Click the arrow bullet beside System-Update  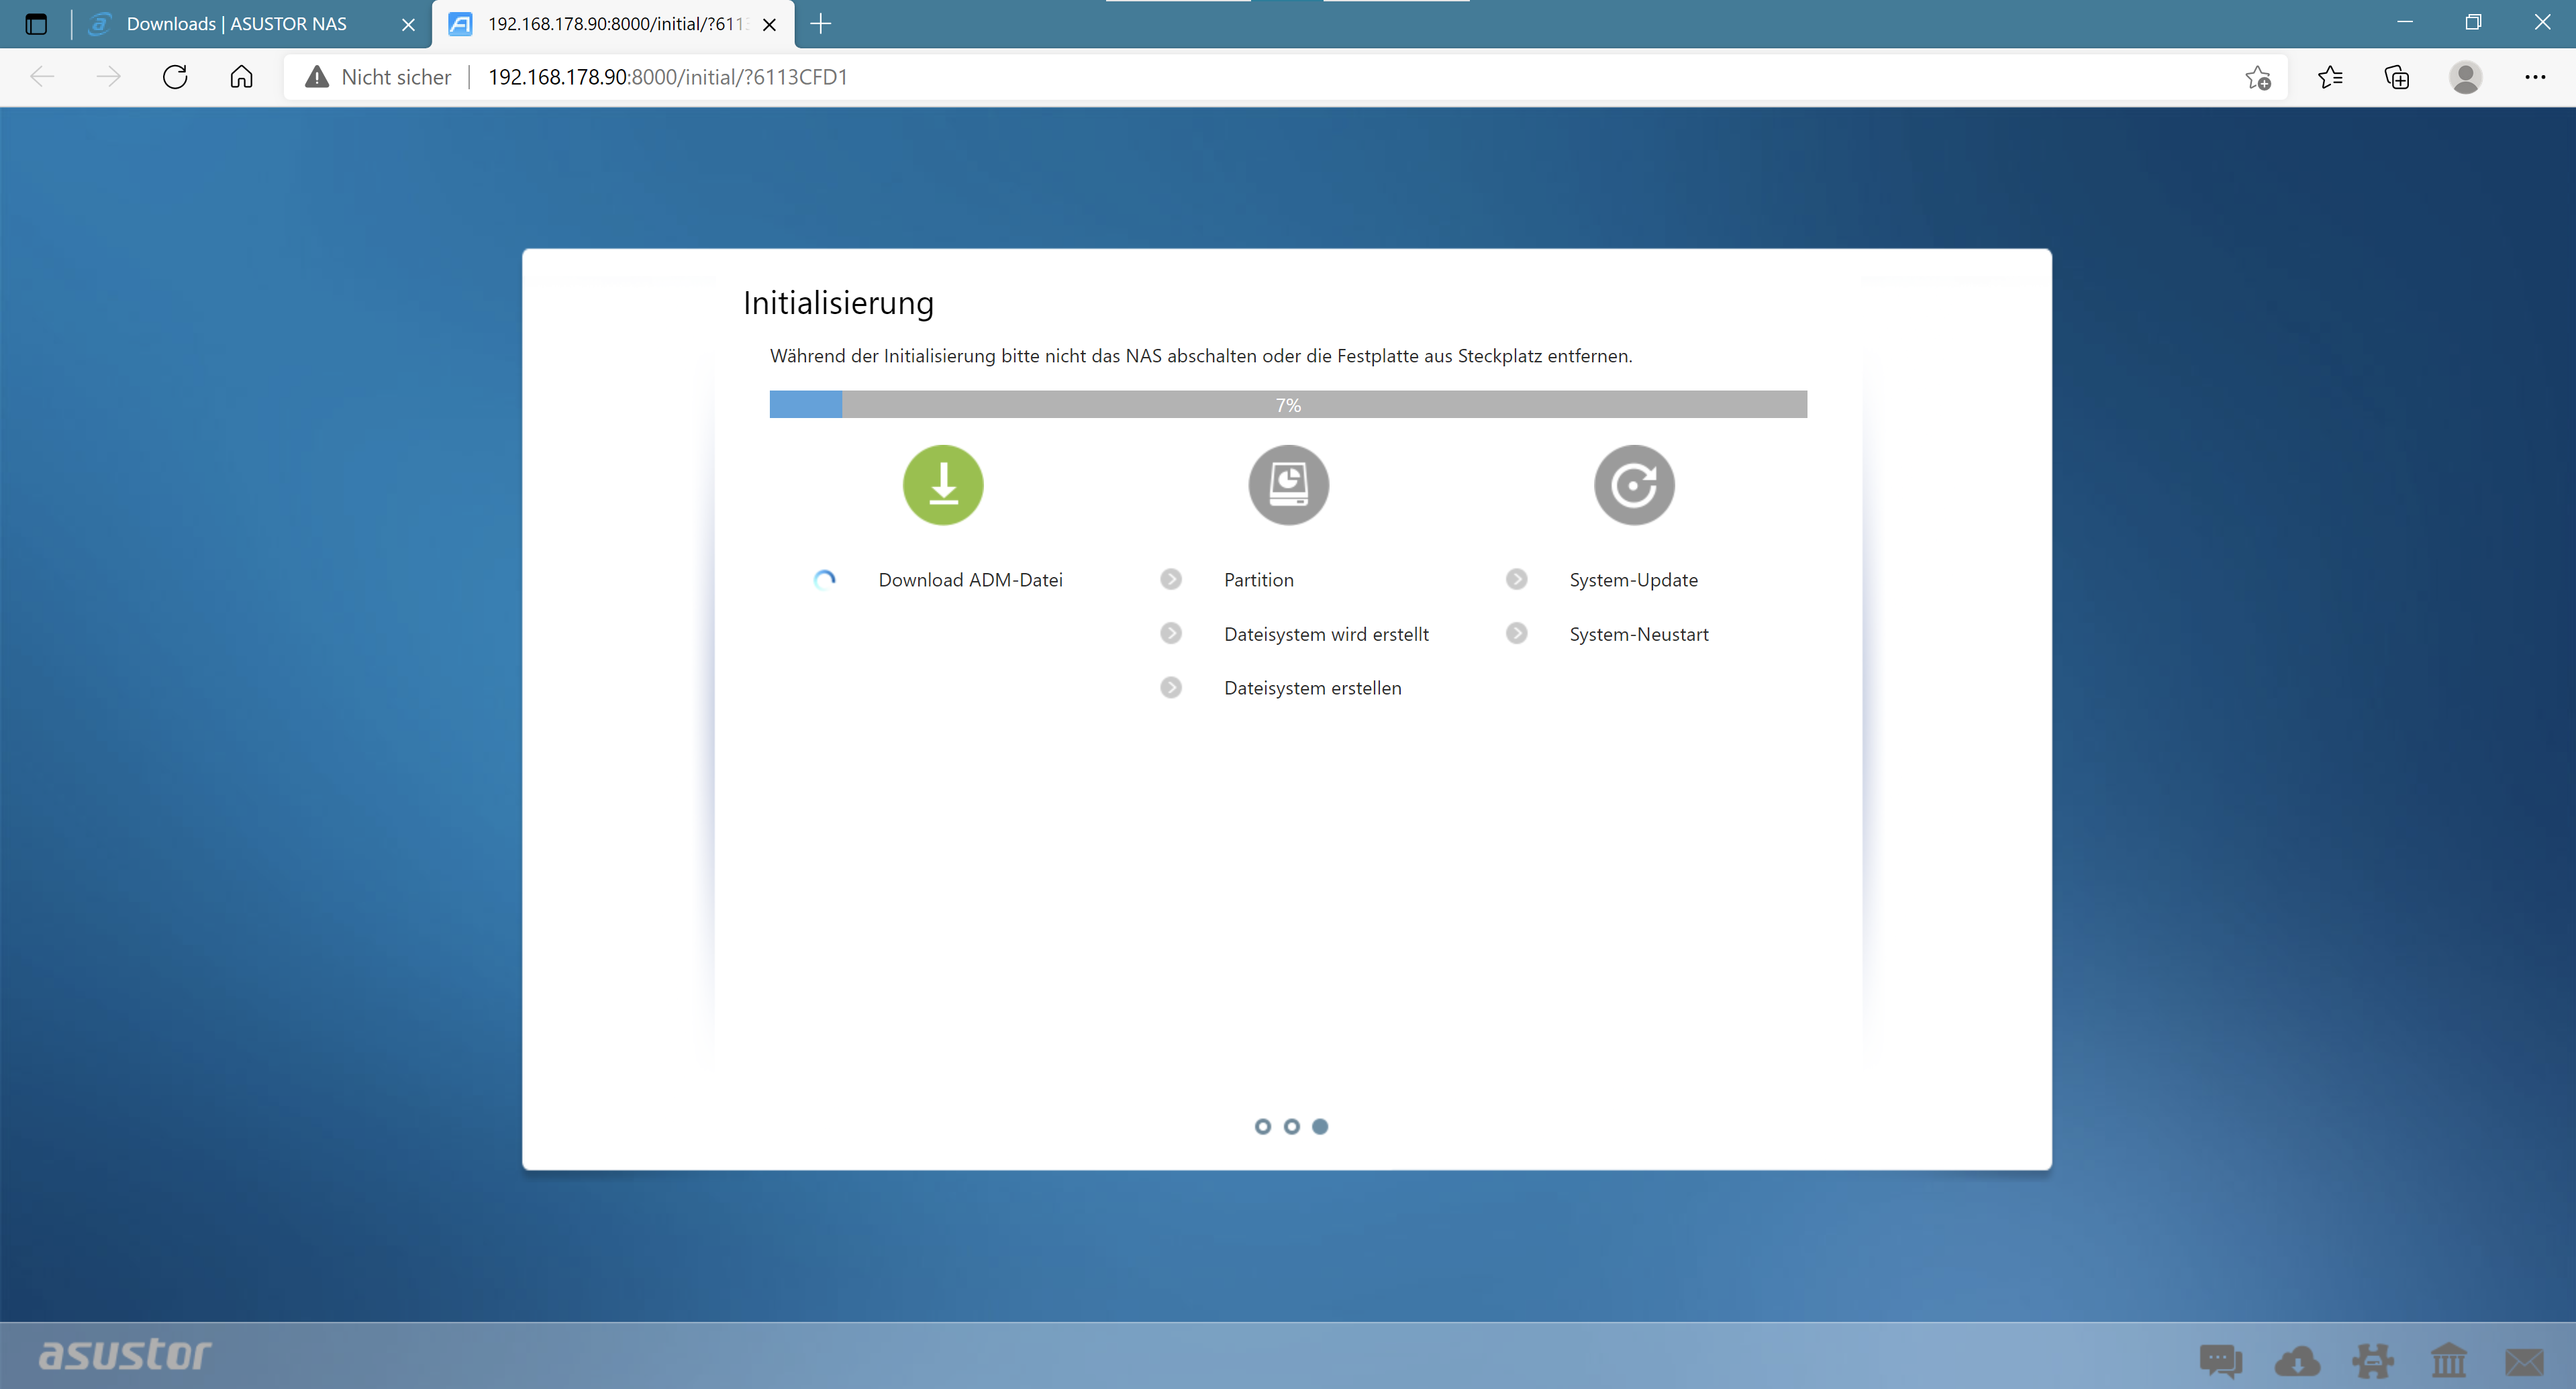[x=1516, y=579]
